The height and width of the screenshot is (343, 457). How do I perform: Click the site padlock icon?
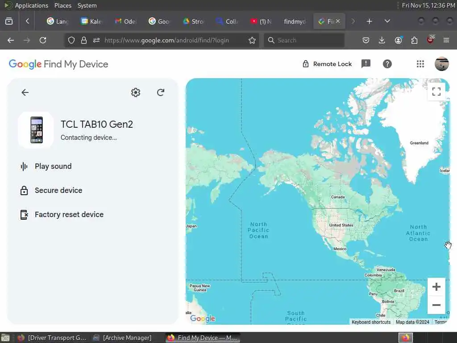coord(84,40)
